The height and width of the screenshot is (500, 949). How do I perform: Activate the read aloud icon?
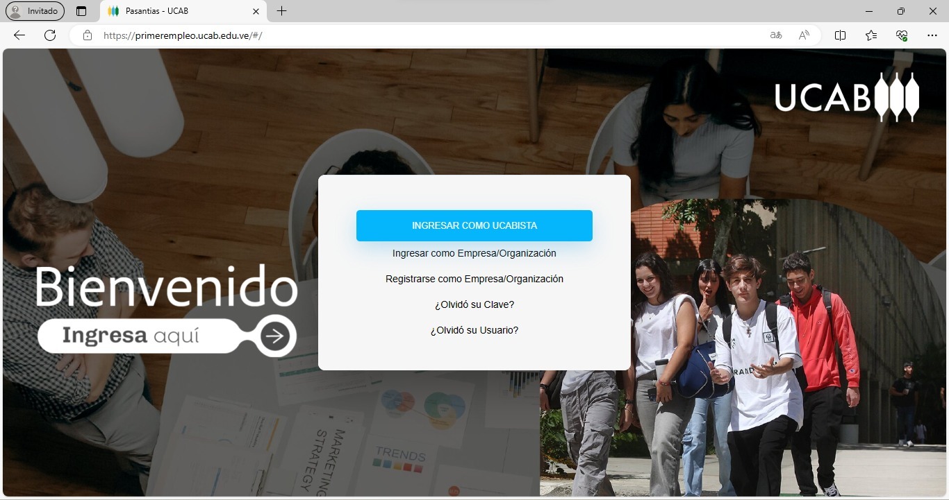[x=804, y=35]
